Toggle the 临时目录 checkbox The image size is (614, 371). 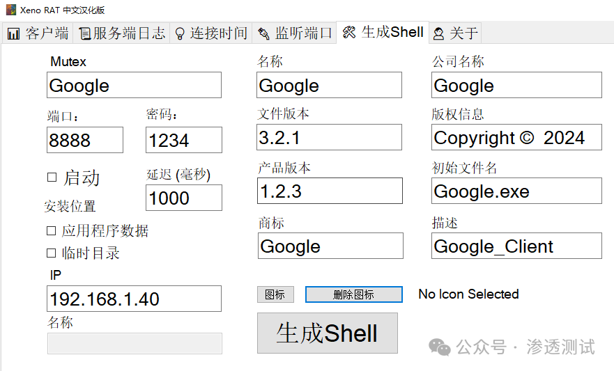coord(51,253)
